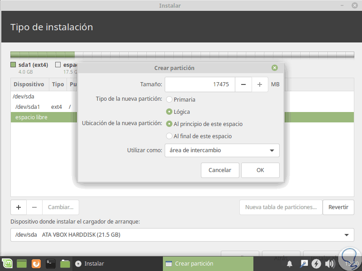This screenshot has height=271, width=362.
Task: Cancel the Crear partición dialog
Action: [x=220, y=170]
